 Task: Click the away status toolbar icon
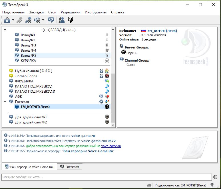(20, 20)
